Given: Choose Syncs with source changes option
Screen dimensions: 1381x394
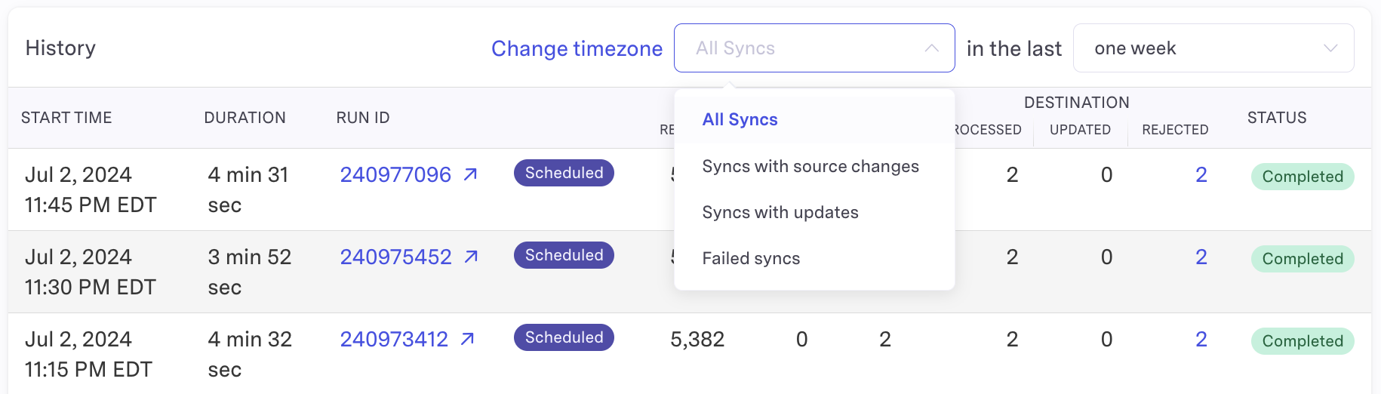Looking at the screenshot, I should 810,166.
